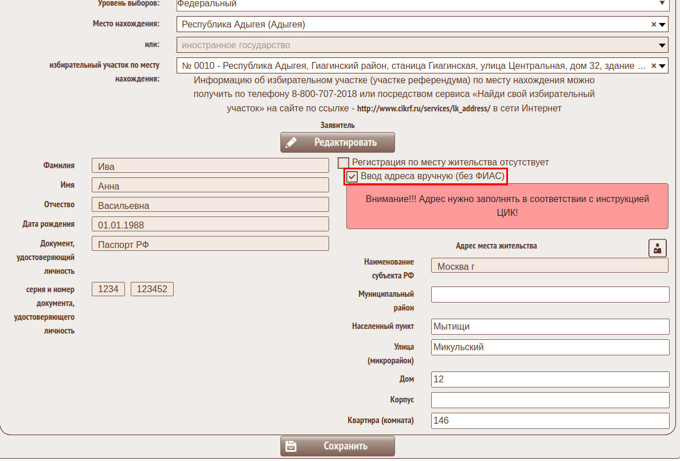Click the pencil icon on Редактировать button
Image resolution: width=680 pixels, height=461 pixels.
pos(292,142)
